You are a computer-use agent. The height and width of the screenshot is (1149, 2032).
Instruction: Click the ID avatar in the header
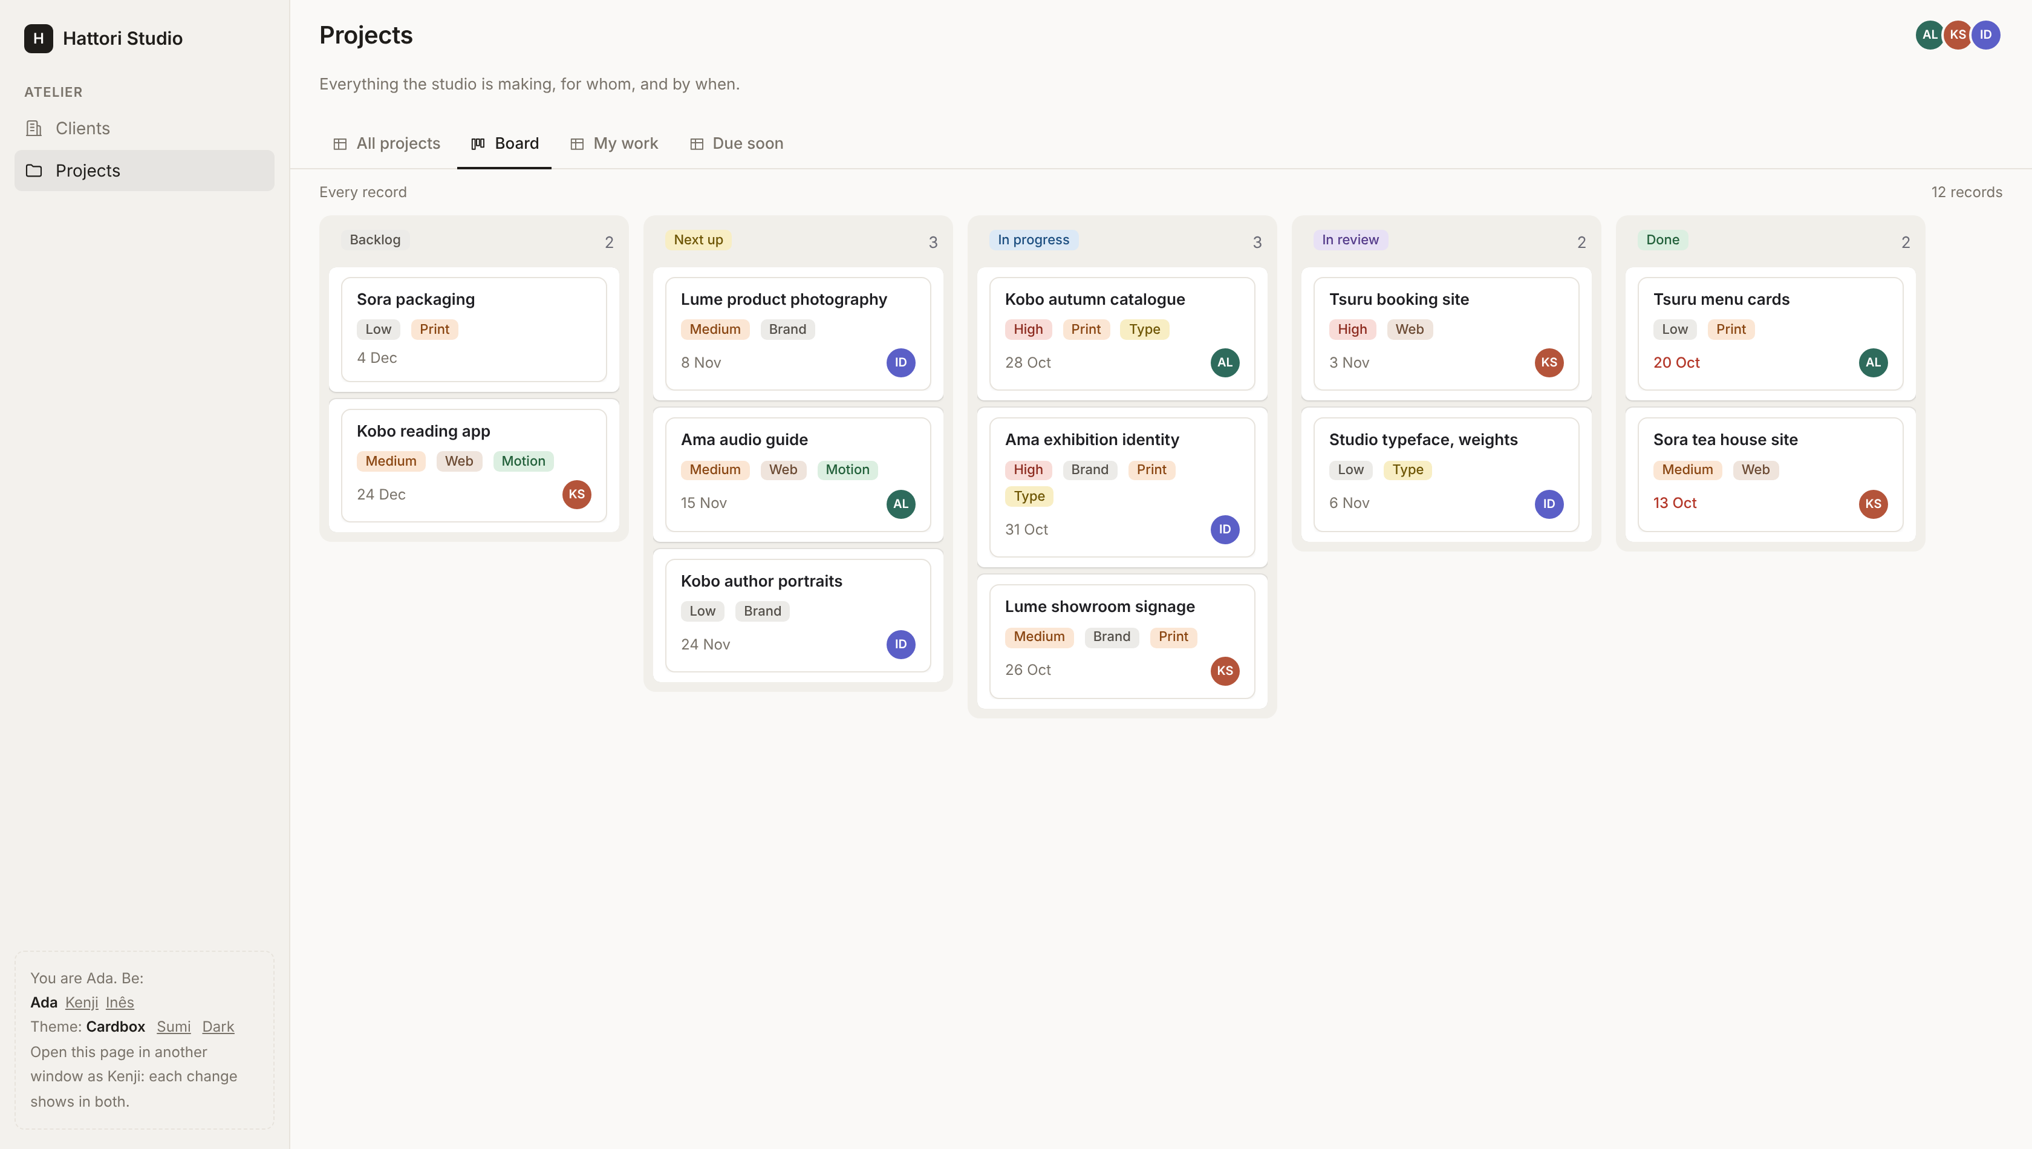point(1985,34)
